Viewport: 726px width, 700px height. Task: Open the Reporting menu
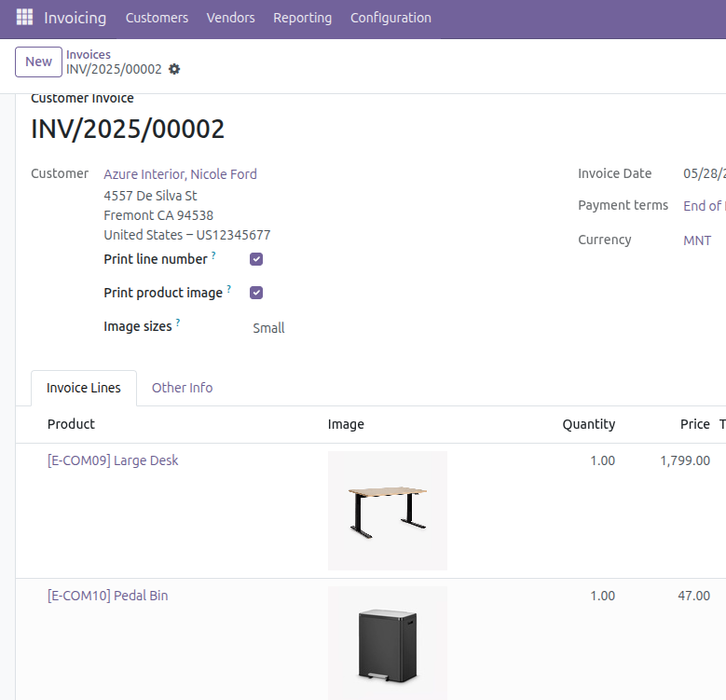[x=302, y=18]
